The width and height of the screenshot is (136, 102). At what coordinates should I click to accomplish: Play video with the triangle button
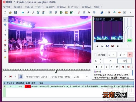5,76
